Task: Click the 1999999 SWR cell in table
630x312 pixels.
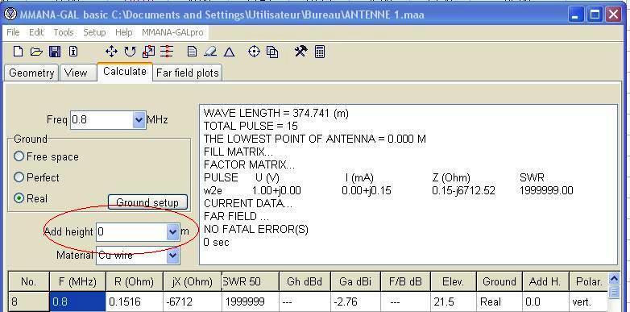Action: tap(250, 302)
